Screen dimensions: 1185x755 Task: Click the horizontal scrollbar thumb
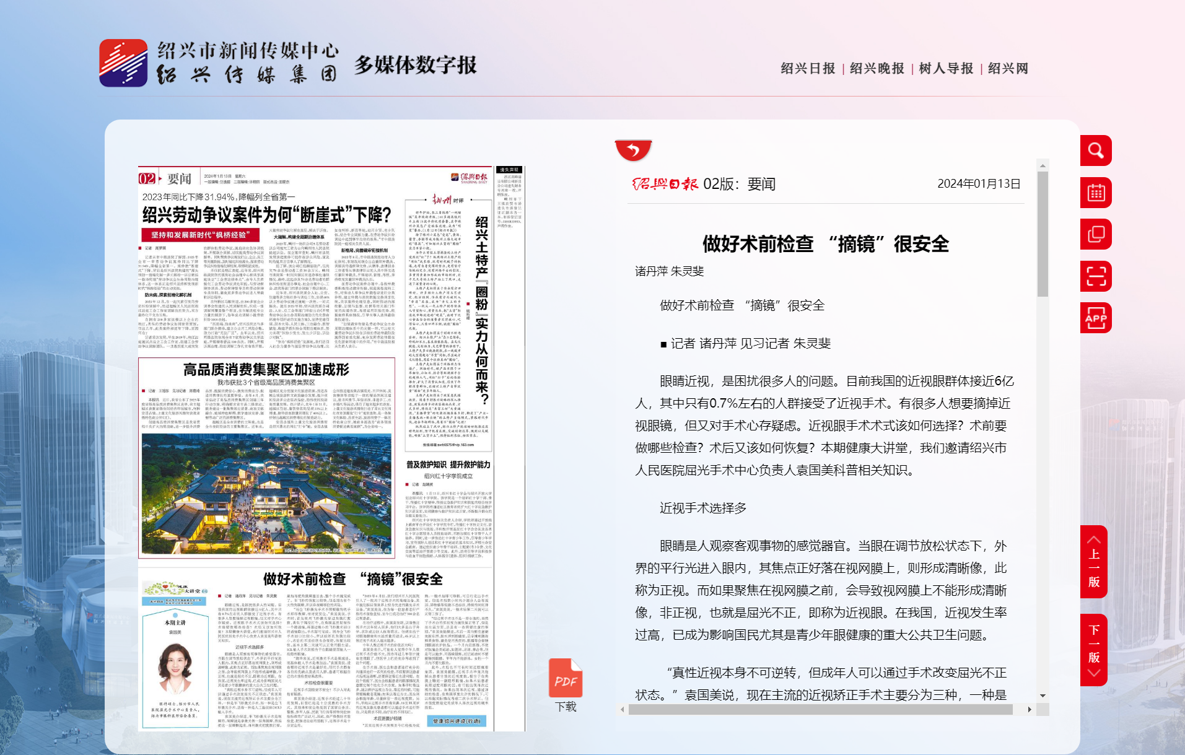[820, 709]
